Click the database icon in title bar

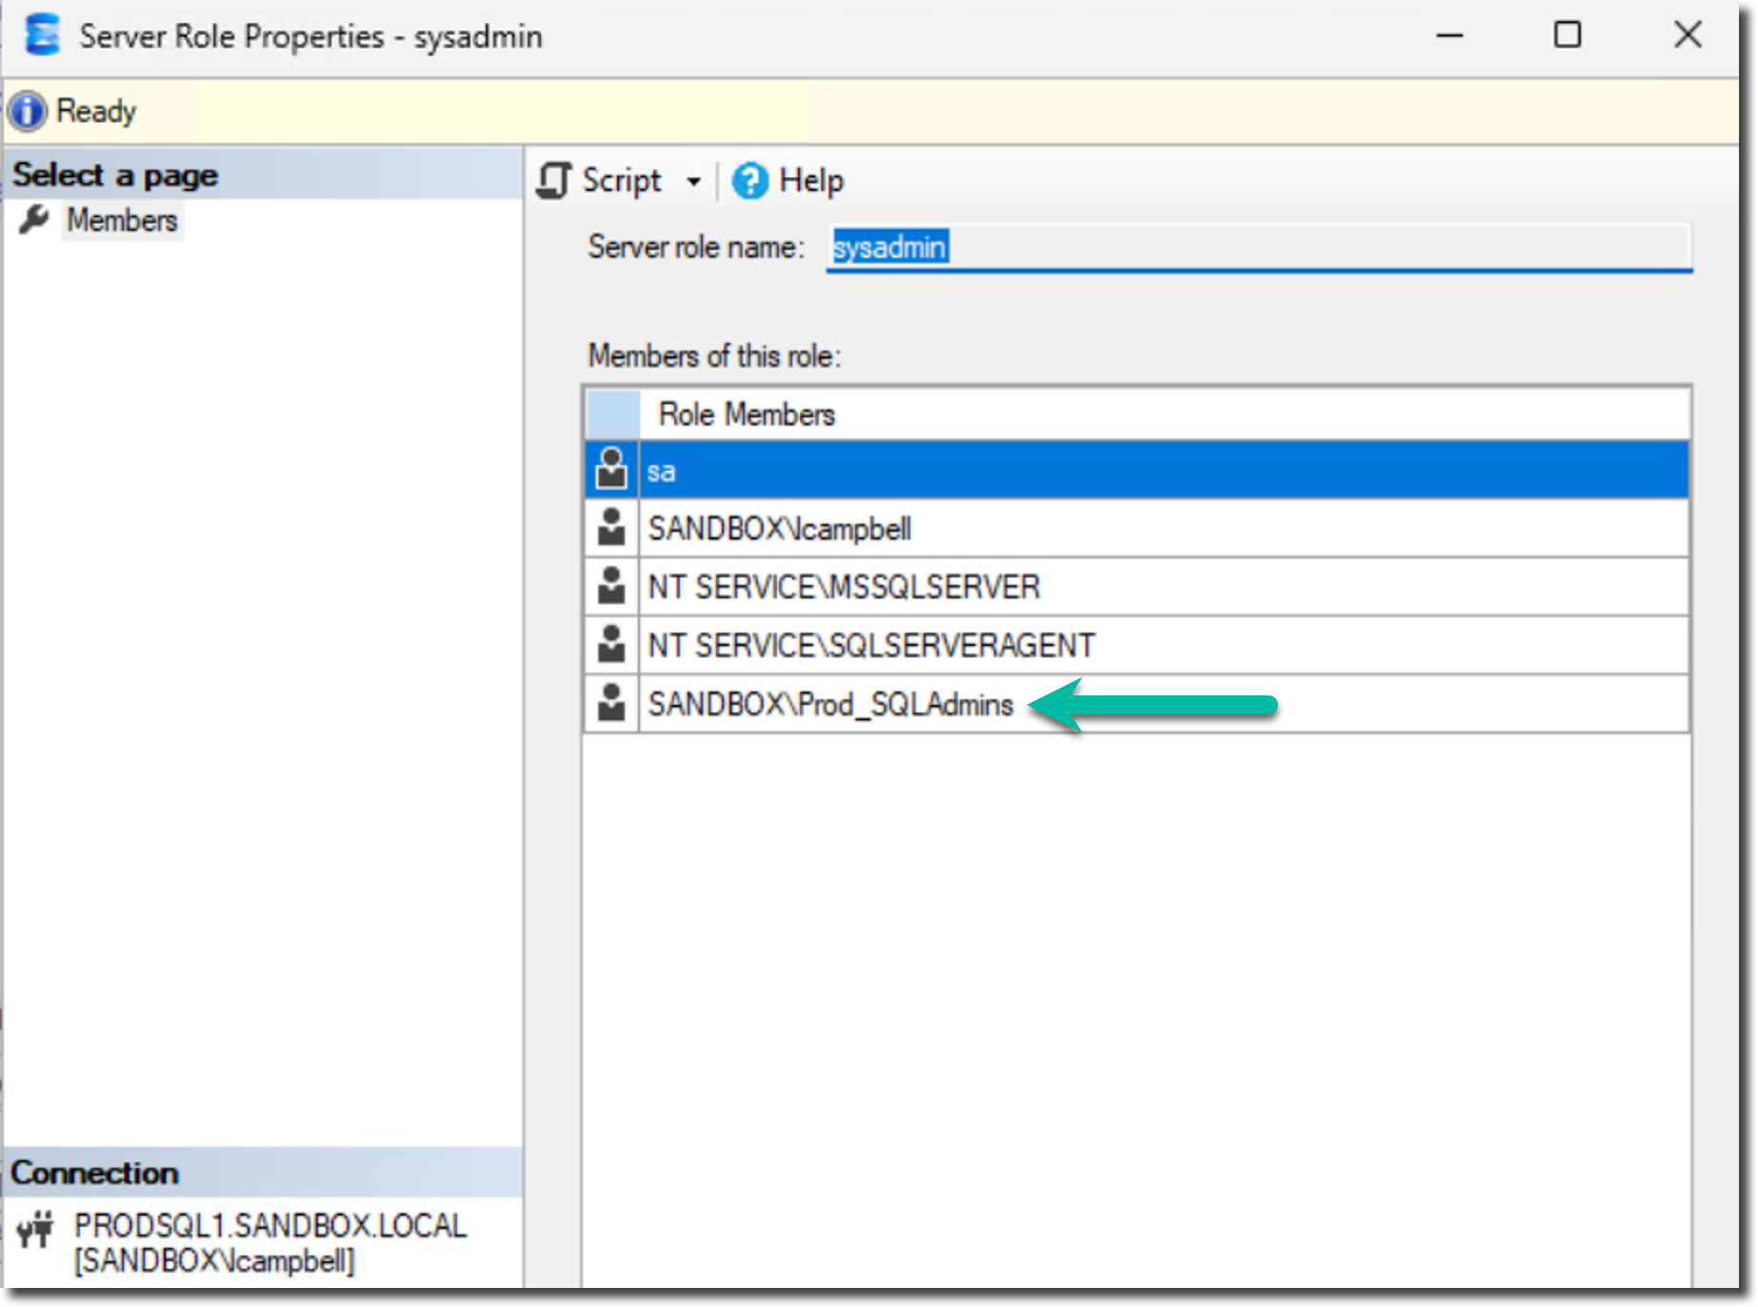42,35
